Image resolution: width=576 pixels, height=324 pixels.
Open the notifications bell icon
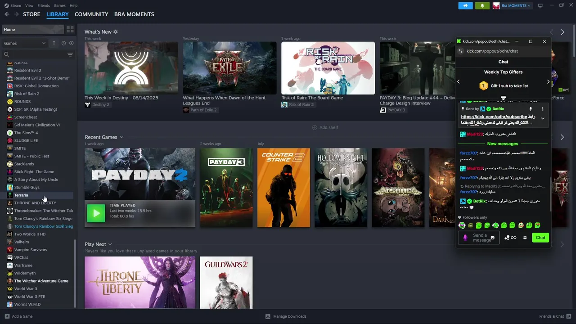tap(482, 5)
